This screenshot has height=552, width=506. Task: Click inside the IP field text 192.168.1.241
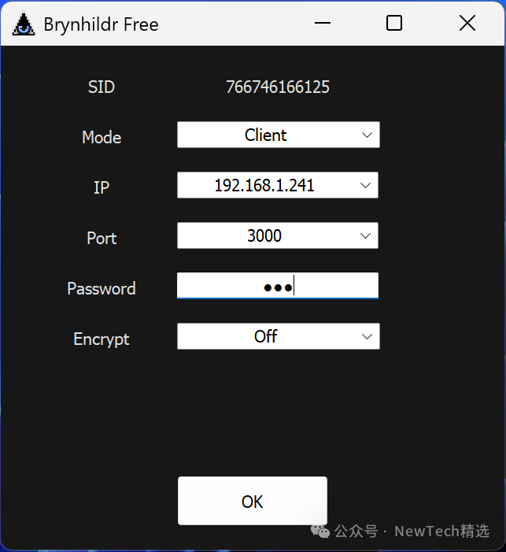pos(264,186)
